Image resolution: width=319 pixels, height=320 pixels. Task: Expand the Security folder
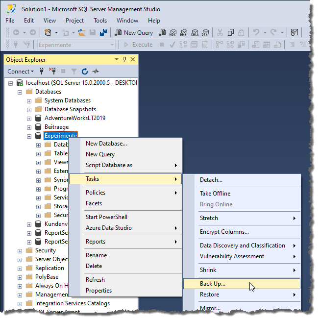[x=20, y=251]
